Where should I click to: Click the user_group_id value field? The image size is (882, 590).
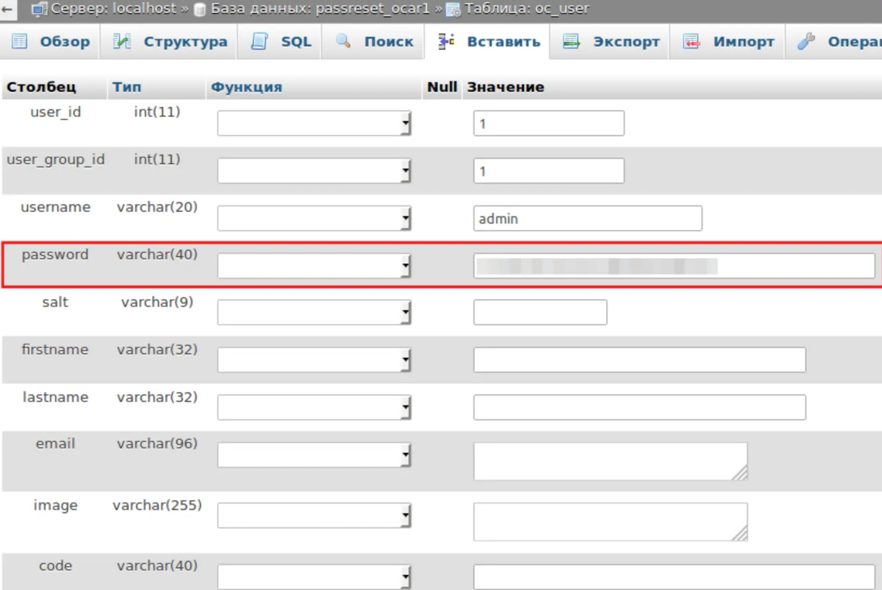549,171
